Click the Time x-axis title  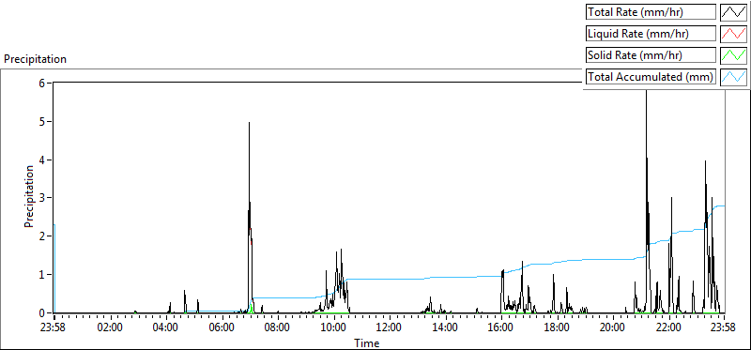tap(367, 342)
